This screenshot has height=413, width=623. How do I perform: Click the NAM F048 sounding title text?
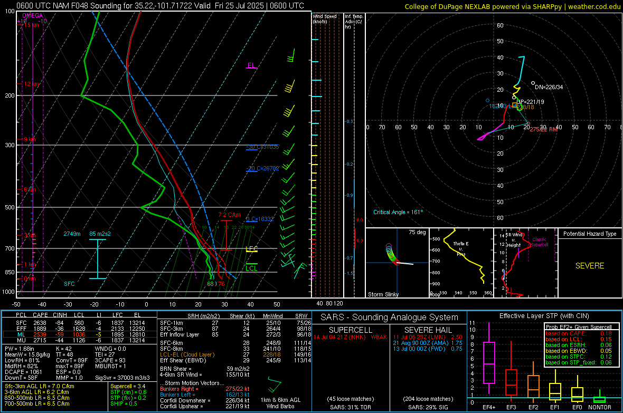coord(160,6)
